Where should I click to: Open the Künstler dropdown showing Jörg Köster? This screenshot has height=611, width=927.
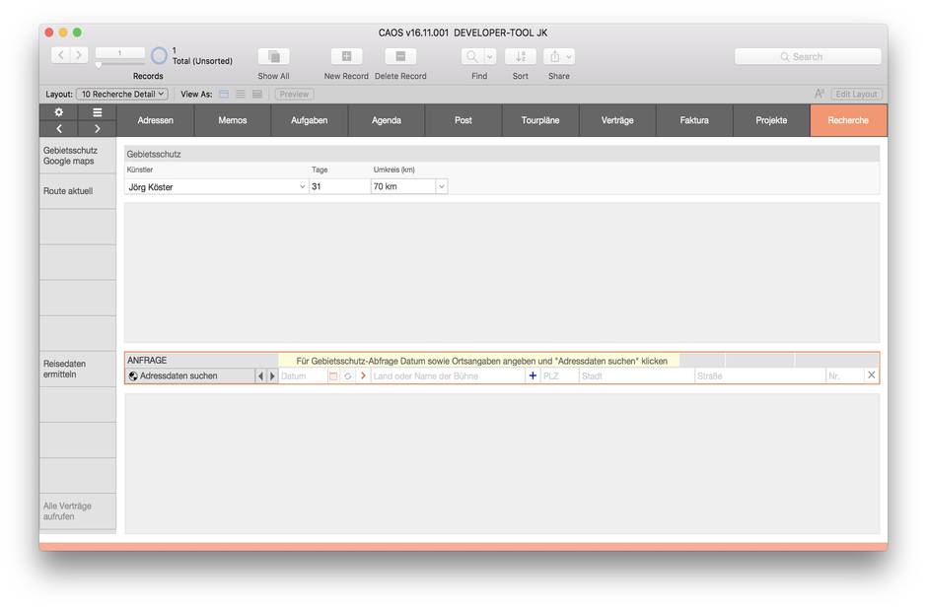[x=216, y=186]
